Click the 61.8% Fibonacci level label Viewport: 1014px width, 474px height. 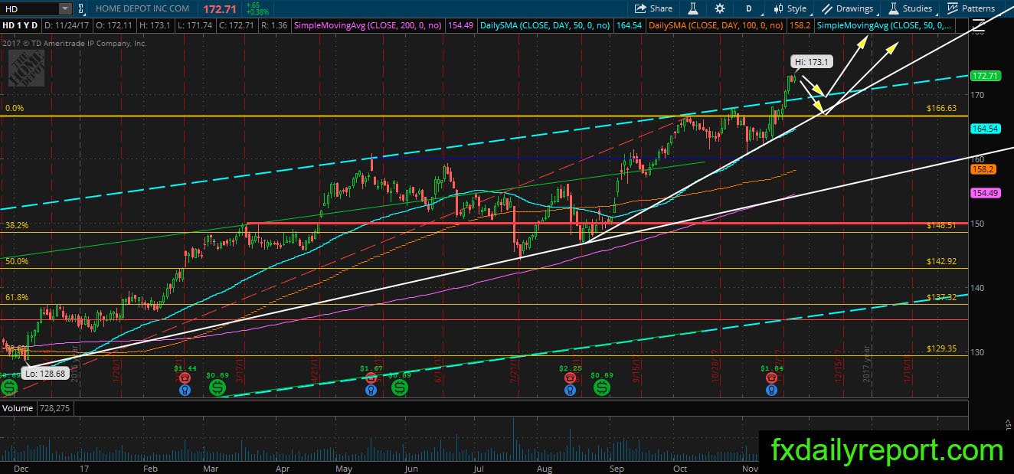17,297
